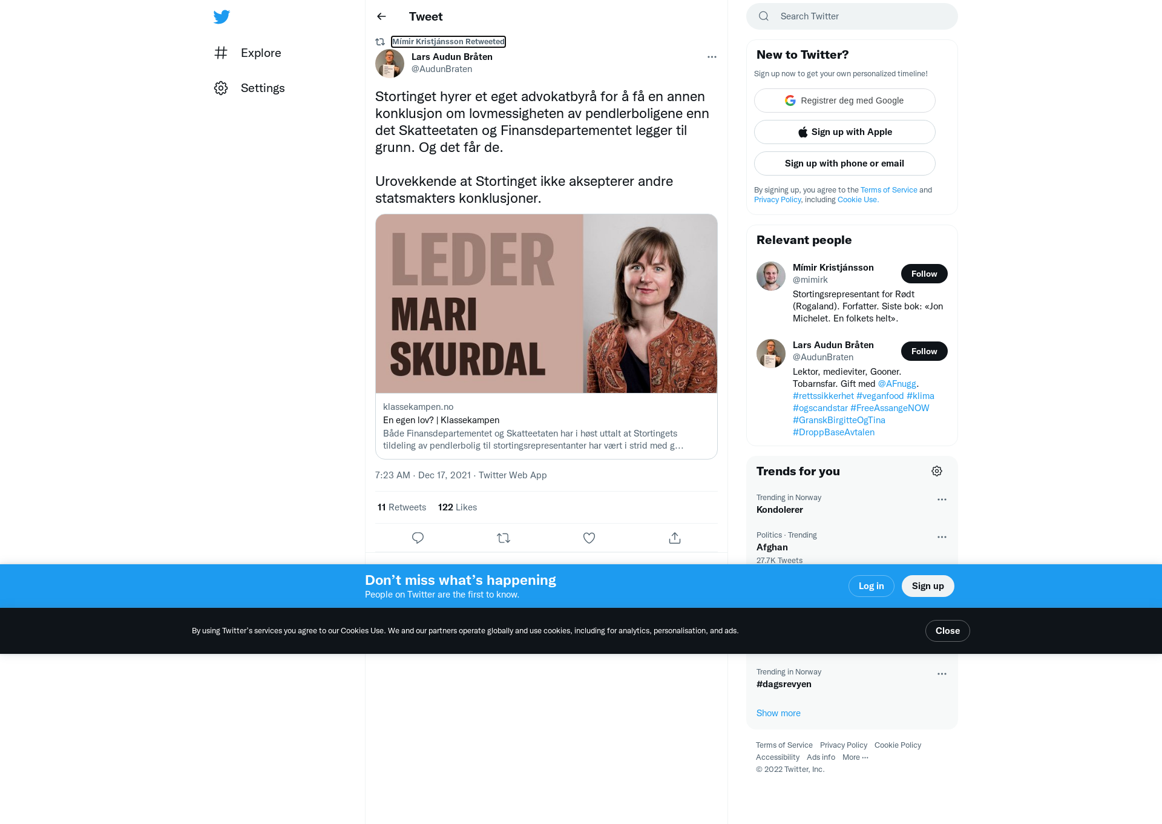Expand More in the footer links
1162x824 pixels.
point(855,757)
